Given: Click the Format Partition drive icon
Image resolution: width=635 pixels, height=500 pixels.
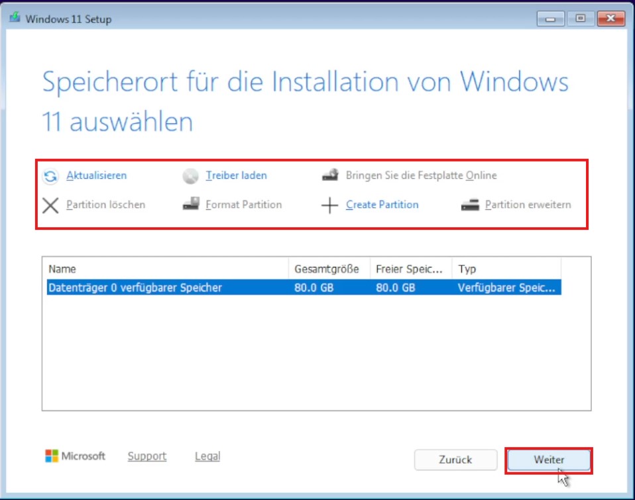Looking at the screenshot, I should (191, 203).
